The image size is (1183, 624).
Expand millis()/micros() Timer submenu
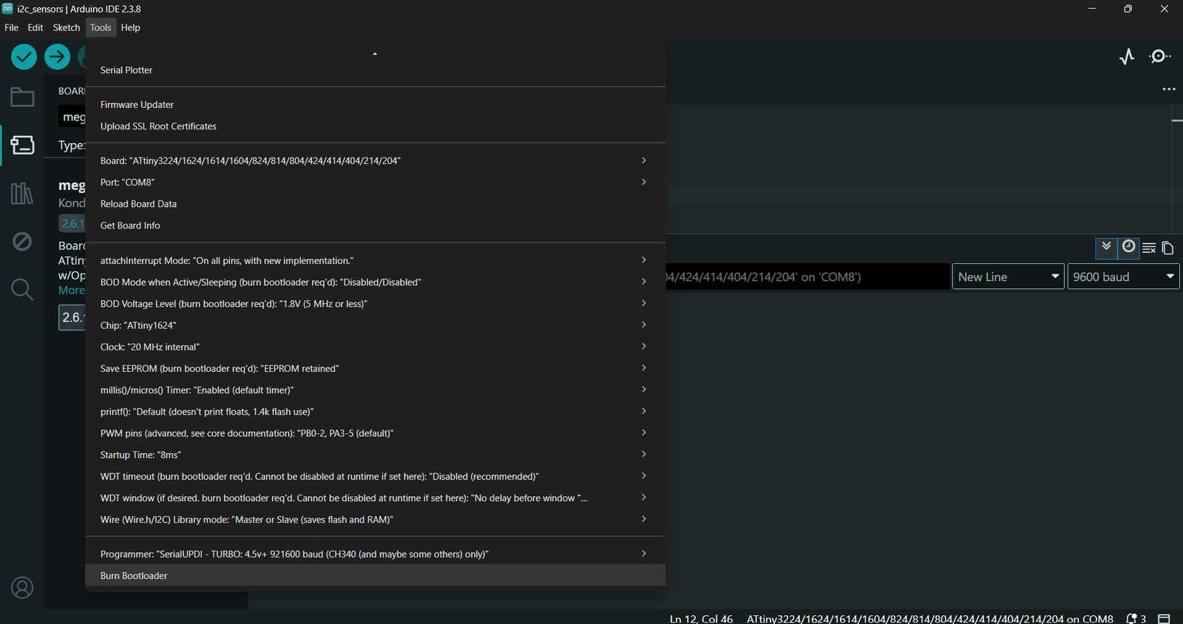[376, 390]
